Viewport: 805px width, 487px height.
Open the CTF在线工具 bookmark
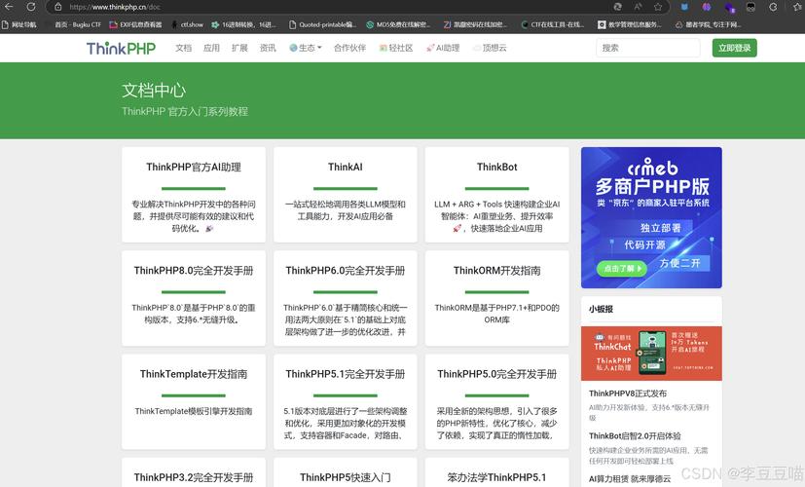click(553, 24)
